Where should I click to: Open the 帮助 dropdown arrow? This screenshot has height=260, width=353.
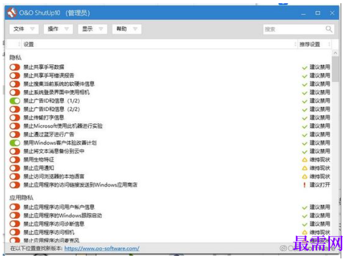135,29
